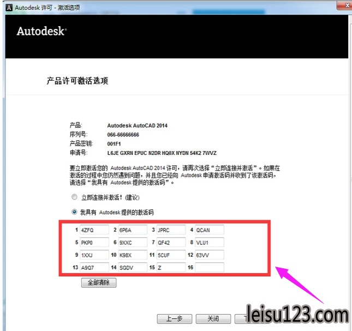Select "我具有 Autodesk 提供的激活码" radio option
The width and height of the screenshot is (352, 331).
tap(74, 212)
